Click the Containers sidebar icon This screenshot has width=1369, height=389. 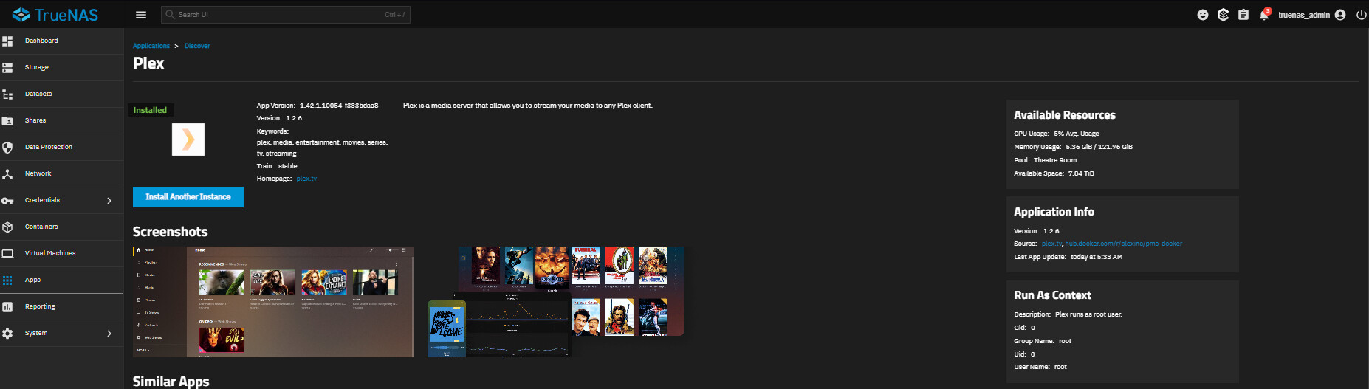(x=7, y=227)
